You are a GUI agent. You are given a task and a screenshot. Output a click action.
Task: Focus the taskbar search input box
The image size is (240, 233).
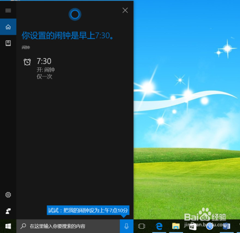[x=68, y=226]
